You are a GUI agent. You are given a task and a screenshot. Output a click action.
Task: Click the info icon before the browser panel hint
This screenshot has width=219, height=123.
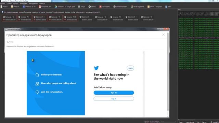pos(2,12)
